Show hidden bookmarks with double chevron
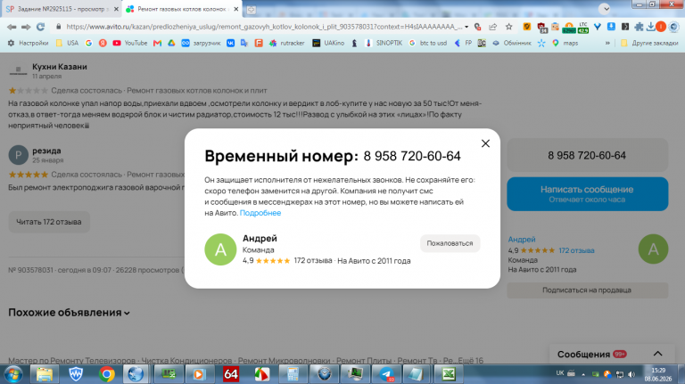Viewport: 685px width, 384px height. pos(607,43)
